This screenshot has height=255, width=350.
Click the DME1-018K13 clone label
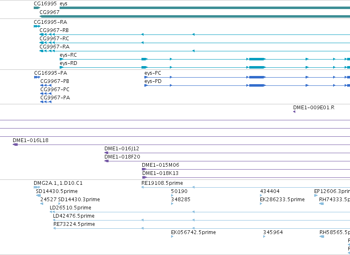(160, 173)
